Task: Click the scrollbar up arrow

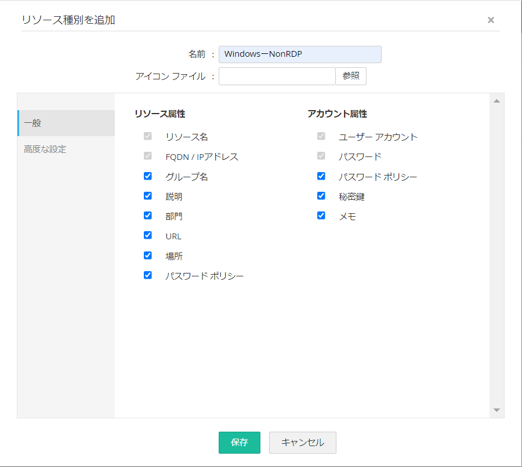Action: [x=496, y=101]
